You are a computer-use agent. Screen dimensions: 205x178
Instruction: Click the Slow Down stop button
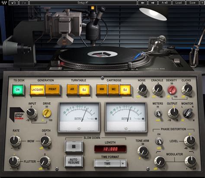[74, 147]
